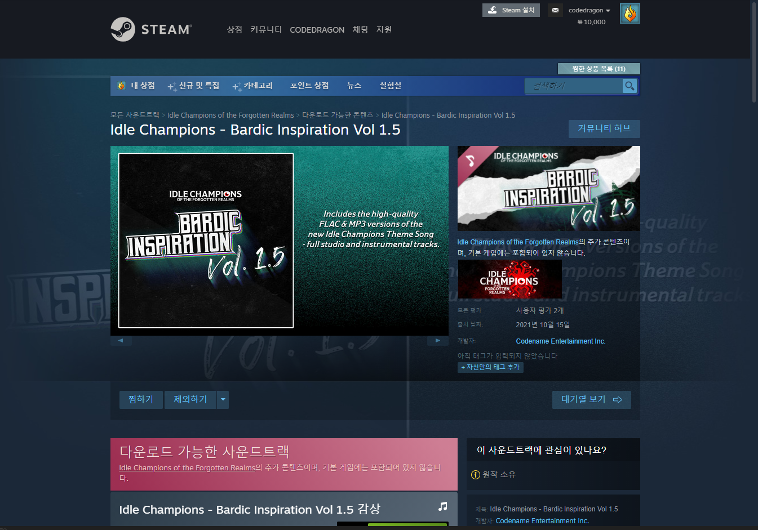Viewport: 758px width, 530px height.
Task: Click Idle Champions of the Forgotten Realms breadcrumb
Action: (230, 115)
